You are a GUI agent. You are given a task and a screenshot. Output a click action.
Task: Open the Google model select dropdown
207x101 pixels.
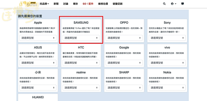[124, 63]
